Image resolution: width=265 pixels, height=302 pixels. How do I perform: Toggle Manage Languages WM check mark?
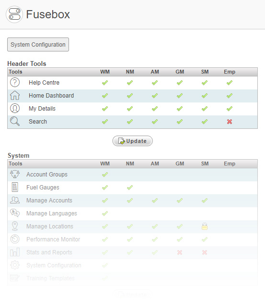coord(105,214)
